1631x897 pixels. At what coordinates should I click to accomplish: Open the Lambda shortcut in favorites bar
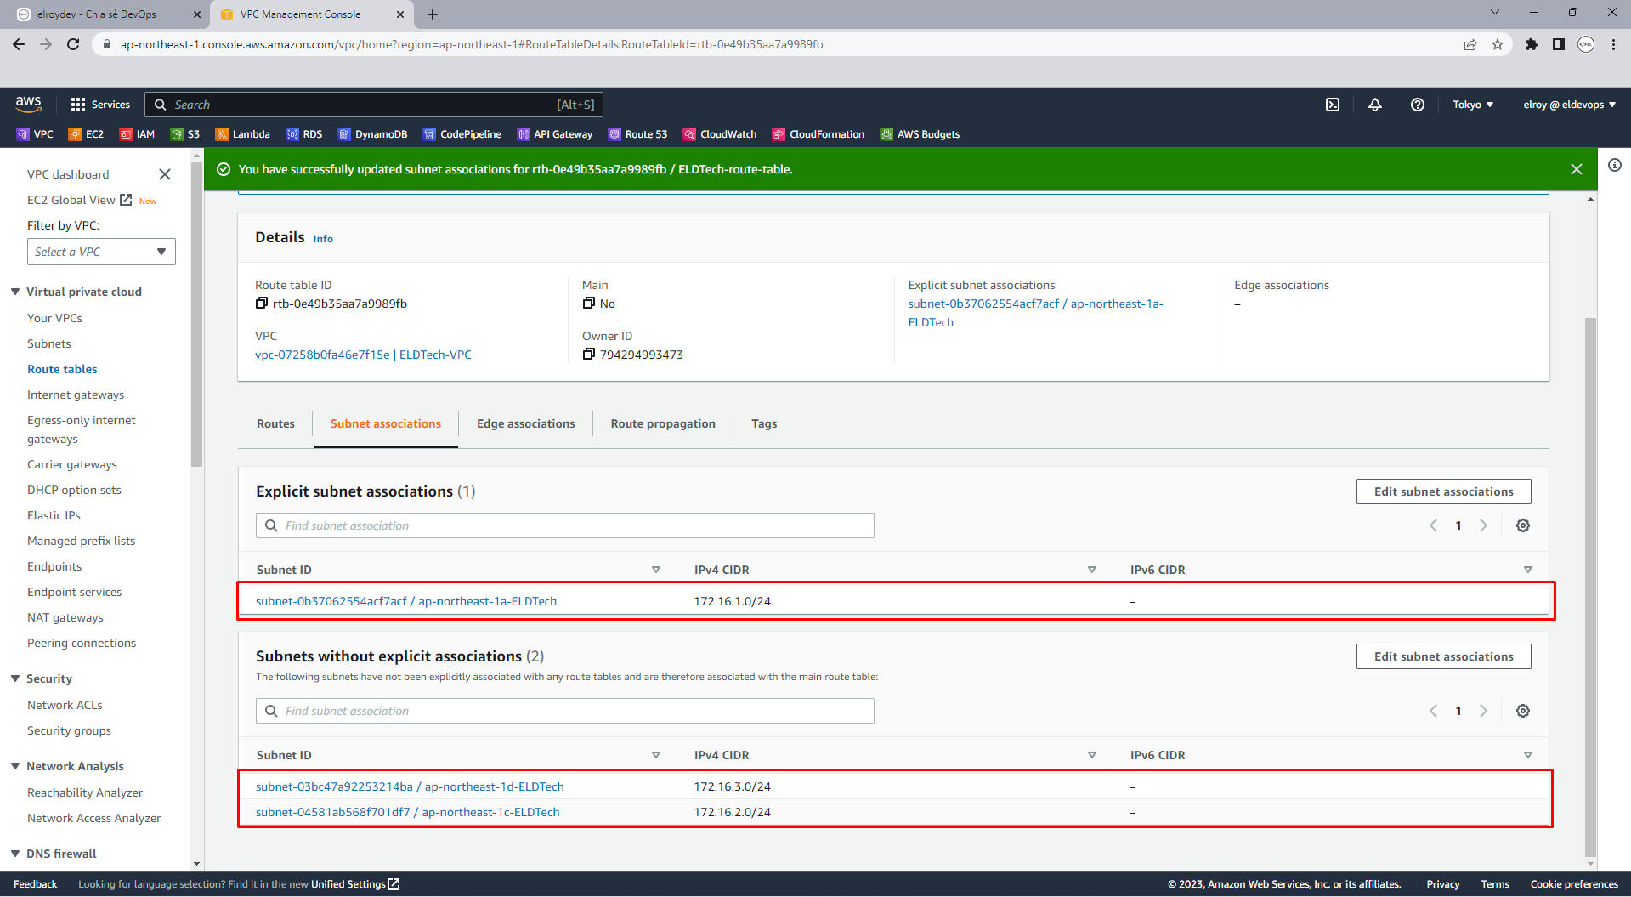pyautogui.click(x=243, y=134)
